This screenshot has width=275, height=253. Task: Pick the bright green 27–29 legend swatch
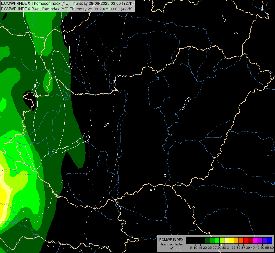click(217, 240)
